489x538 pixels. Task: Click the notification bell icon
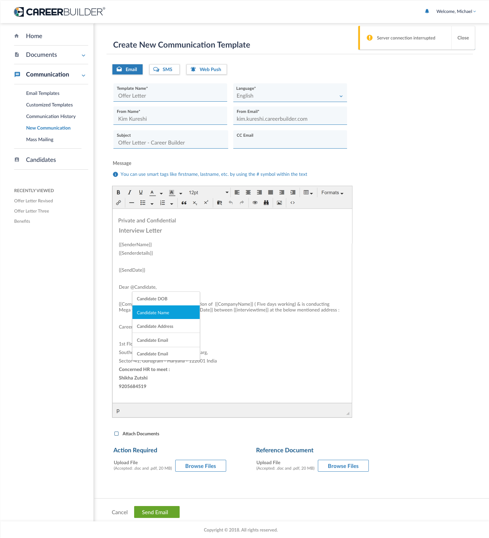click(x=427, y=11)
